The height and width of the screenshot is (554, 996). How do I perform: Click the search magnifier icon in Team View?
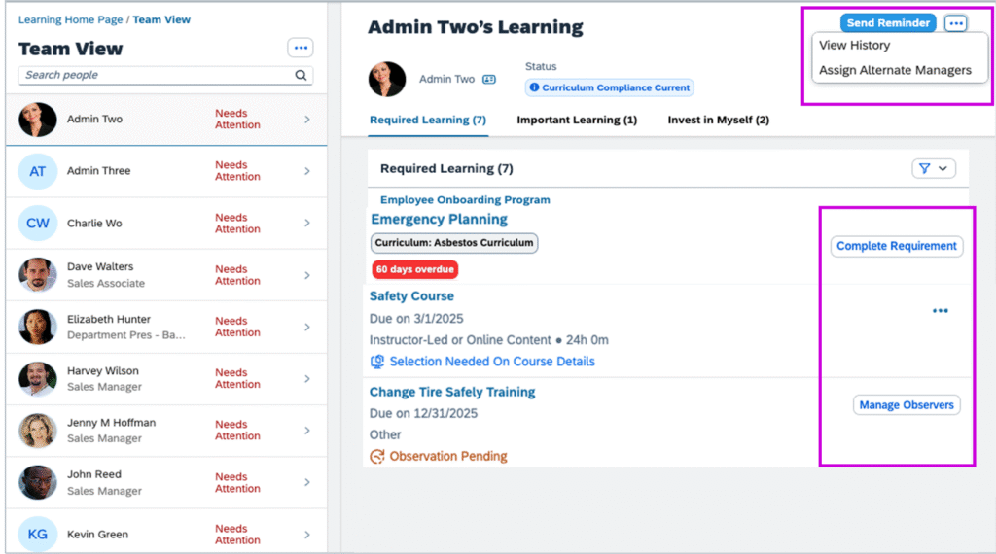click(301, 75)
